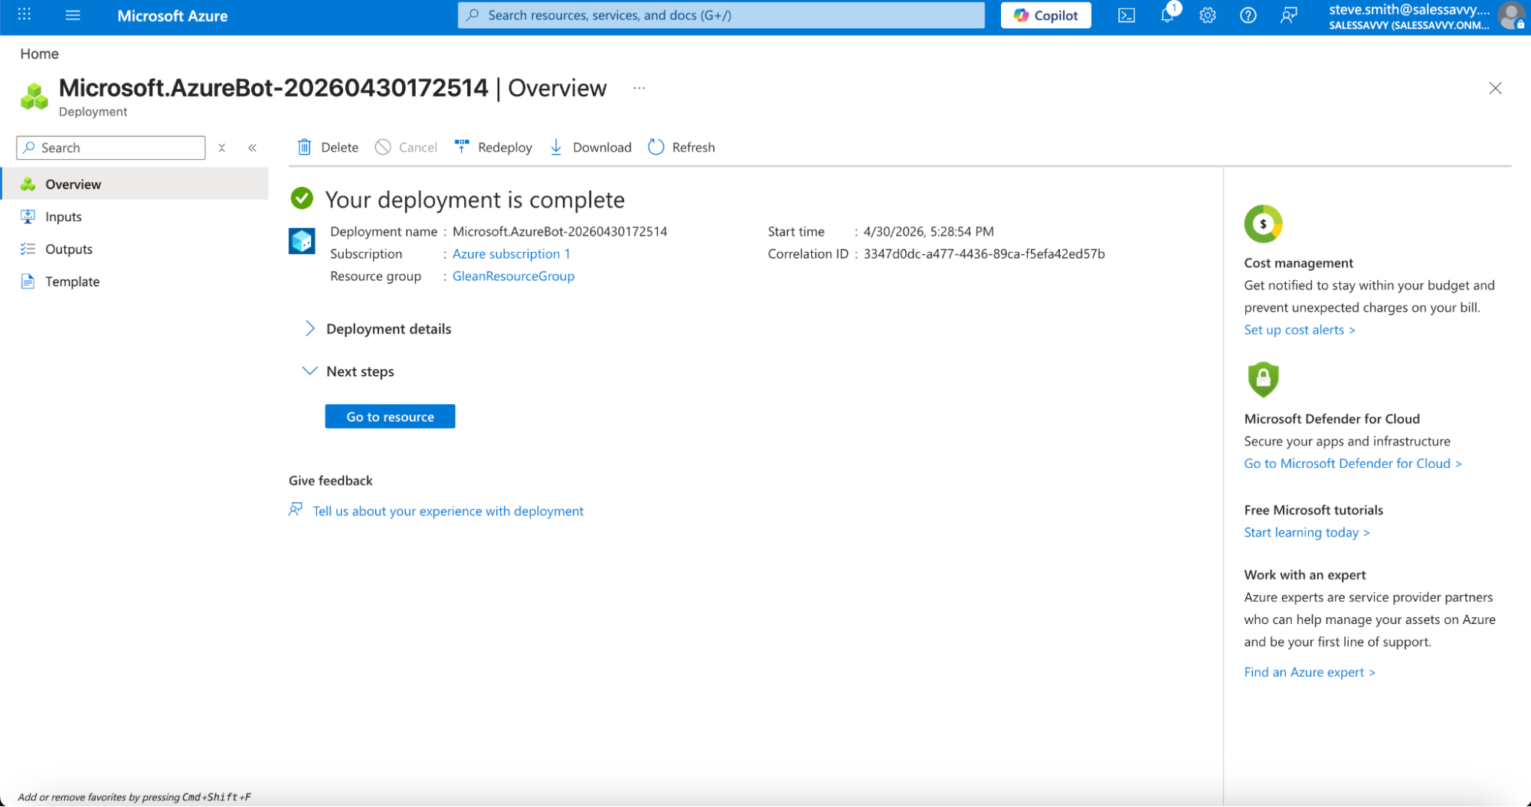Image resolution: width=1531 pixels, height=807 pixels.
Task: Collapse the sidebar menu with double chevron
Action: coord(252,148)
